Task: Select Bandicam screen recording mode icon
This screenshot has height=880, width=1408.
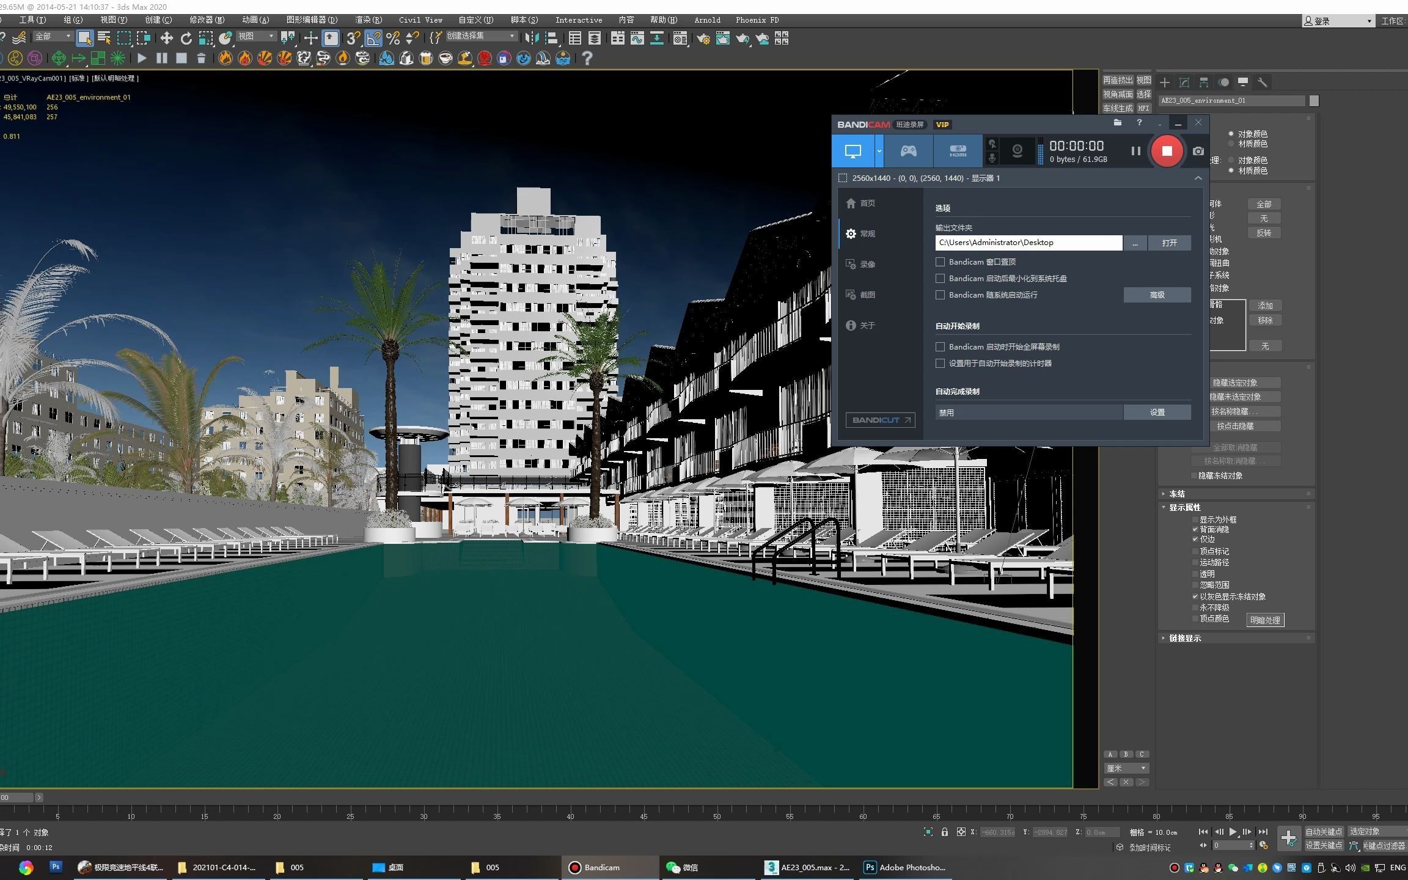Action: pyautogui.click(x=853, y=151)
